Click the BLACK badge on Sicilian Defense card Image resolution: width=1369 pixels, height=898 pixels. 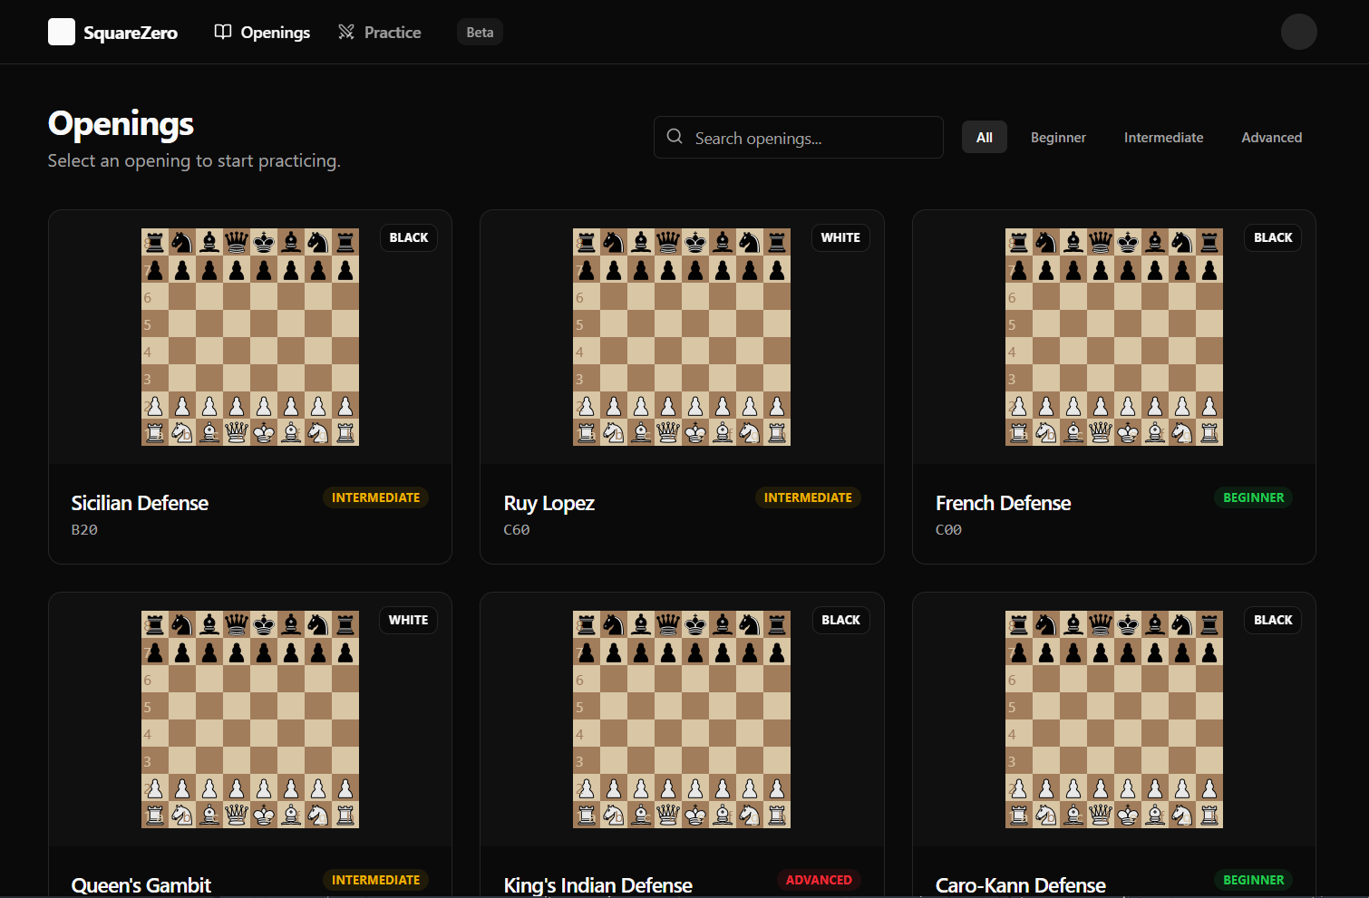pyautogui.click(x=409, y=237)
